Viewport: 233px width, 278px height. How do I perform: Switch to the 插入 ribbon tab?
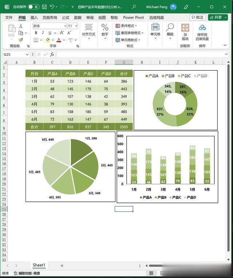tap(34, 17)
